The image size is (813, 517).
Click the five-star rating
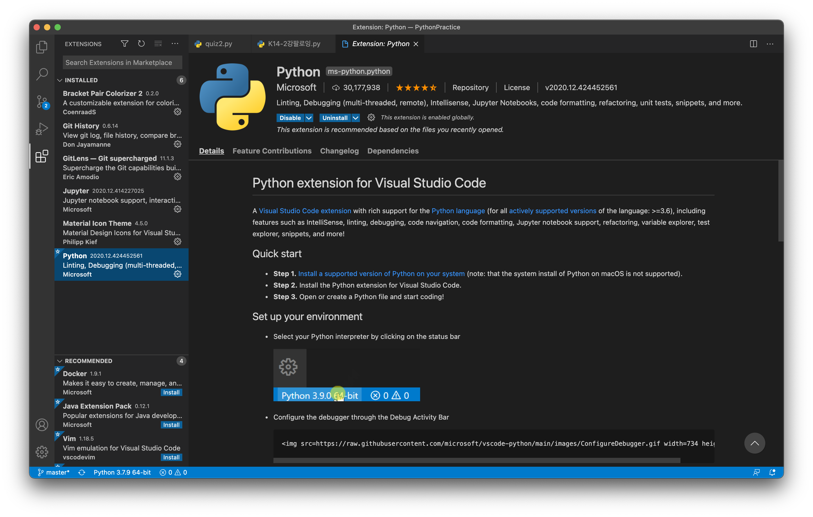click(x=416, y=88)
